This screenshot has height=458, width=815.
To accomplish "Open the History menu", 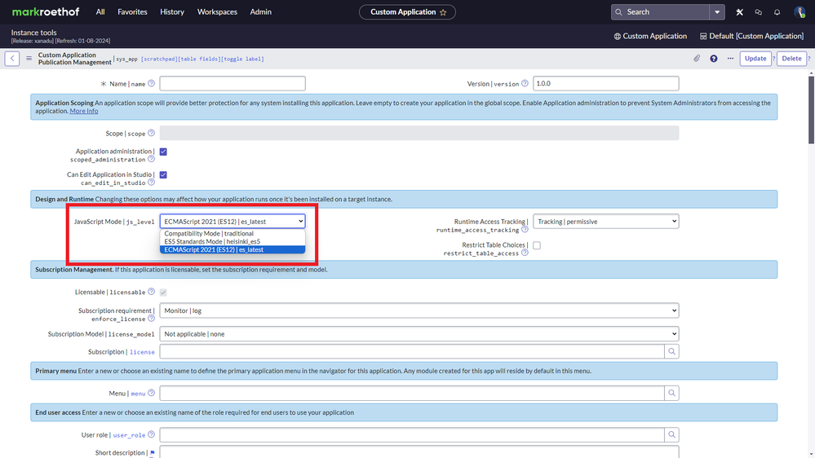I will 172,12.
